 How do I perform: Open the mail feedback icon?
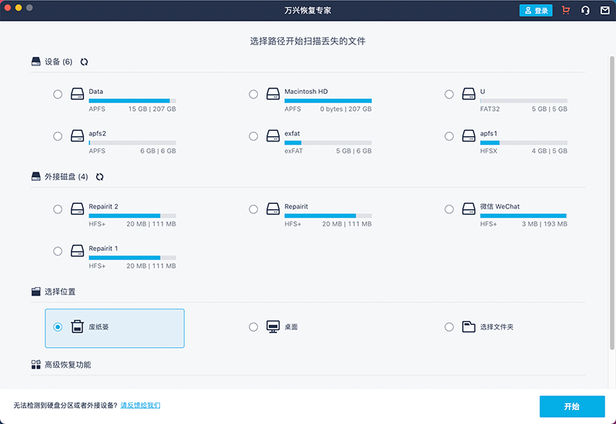click(605, 10)
